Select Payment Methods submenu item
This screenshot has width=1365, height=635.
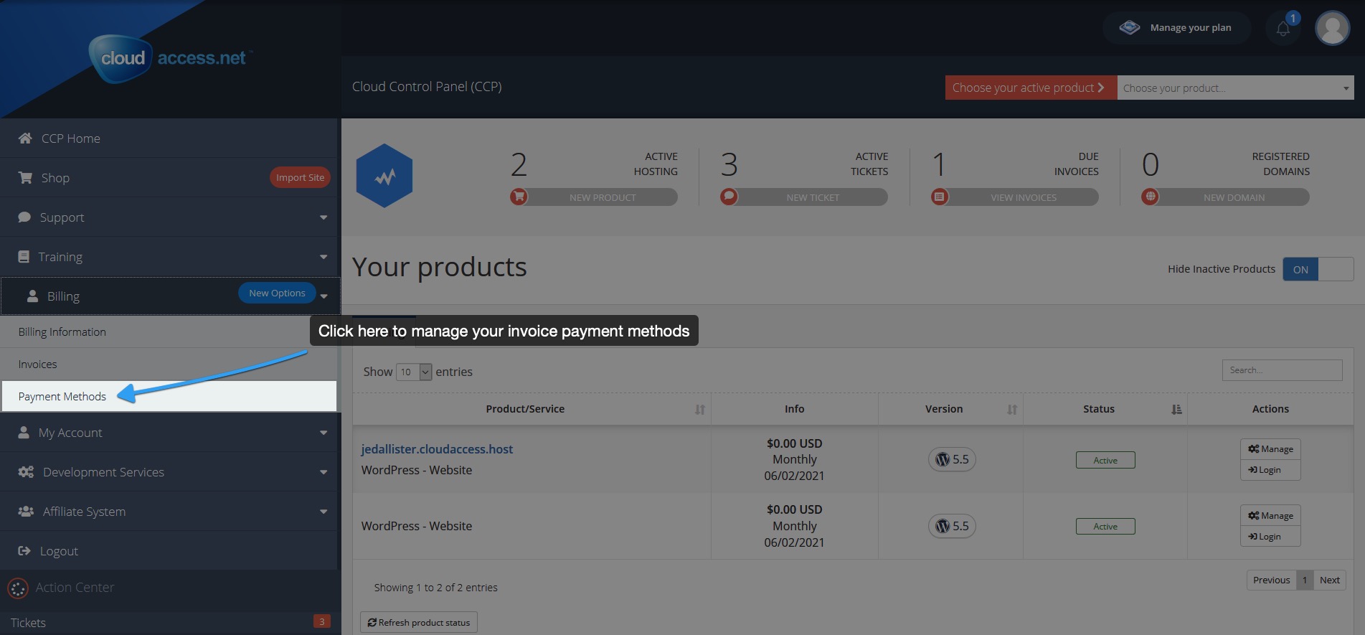(169, 396)
